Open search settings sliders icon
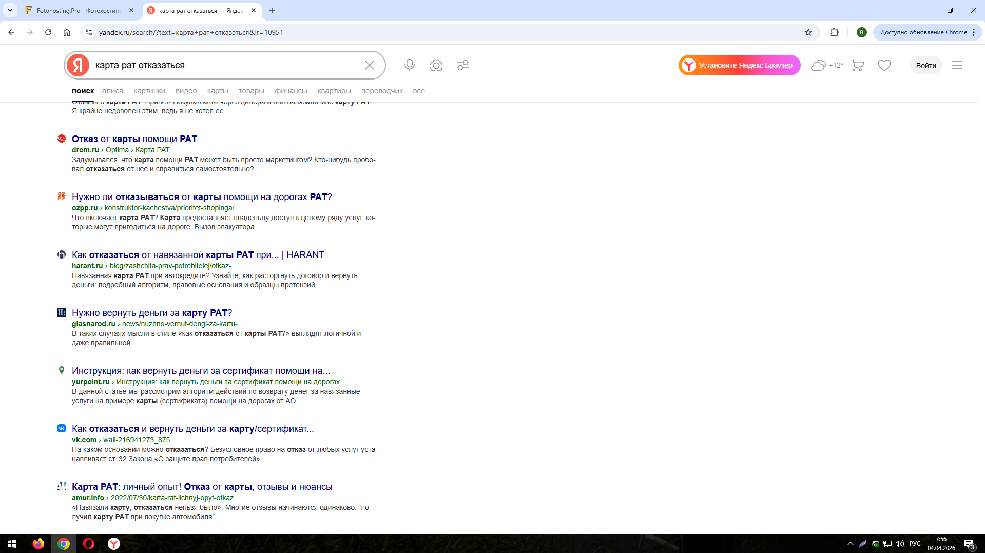This screenshot has width=985, height=553. [463, 65]
